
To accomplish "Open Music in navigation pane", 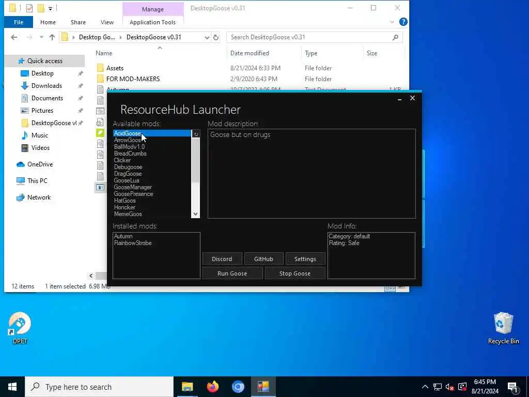I will pos(39,135).
